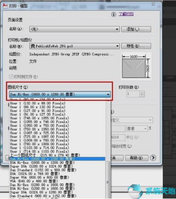Select Super XGA (1024.00 x 1280.00 像素)
The height and width of the screenshot is (199, 176).
[57, 192]
